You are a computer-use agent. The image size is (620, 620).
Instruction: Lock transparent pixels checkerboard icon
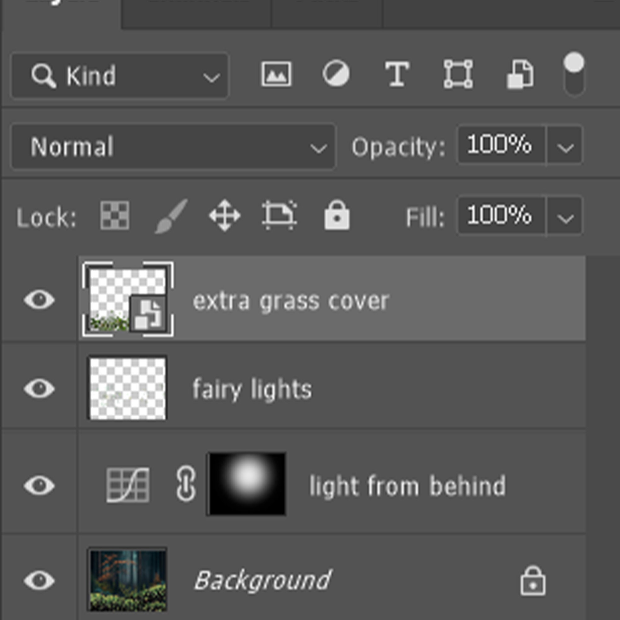click(115, 215)
